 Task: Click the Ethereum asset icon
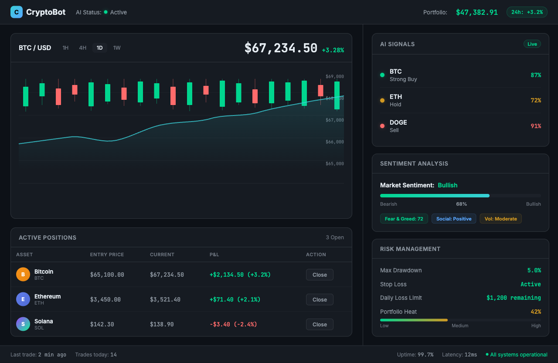(x=23, y=299)
